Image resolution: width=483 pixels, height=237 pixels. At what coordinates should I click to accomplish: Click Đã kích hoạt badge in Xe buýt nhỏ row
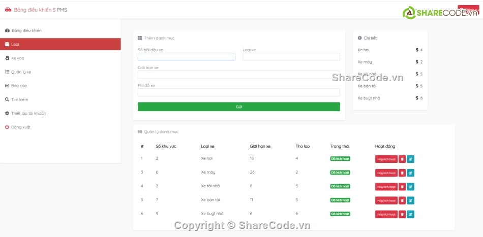(340, 214)
